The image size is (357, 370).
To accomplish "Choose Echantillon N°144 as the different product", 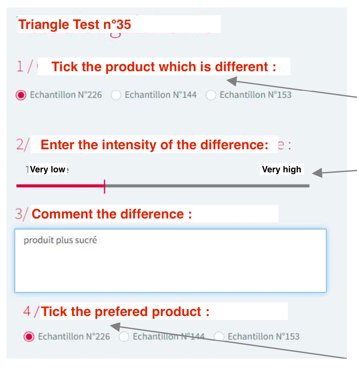I will (x=116, y=95).
